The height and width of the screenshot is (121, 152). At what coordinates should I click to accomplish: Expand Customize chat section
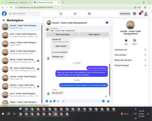(130, 50)
